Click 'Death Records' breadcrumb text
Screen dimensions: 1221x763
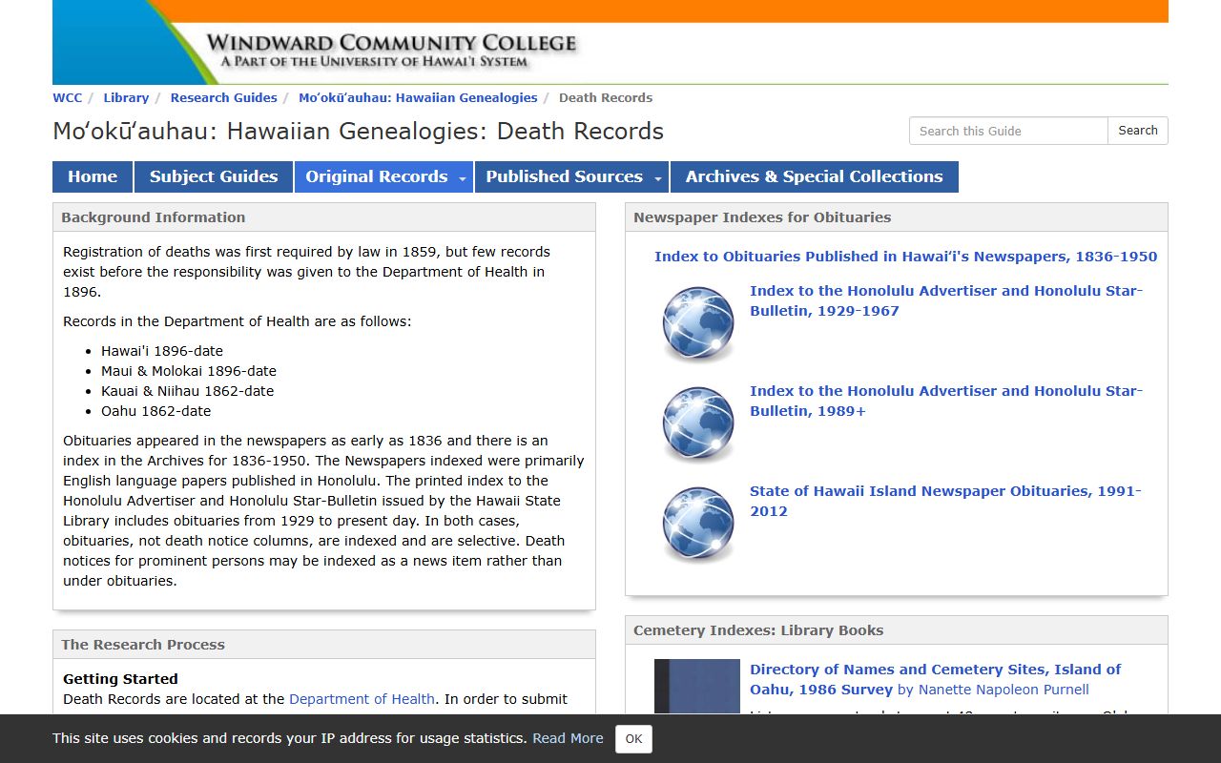[606, 98]
